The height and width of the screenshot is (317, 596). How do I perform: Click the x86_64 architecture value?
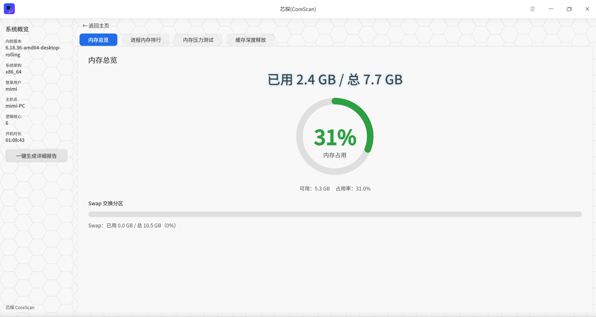click(13, 72)
